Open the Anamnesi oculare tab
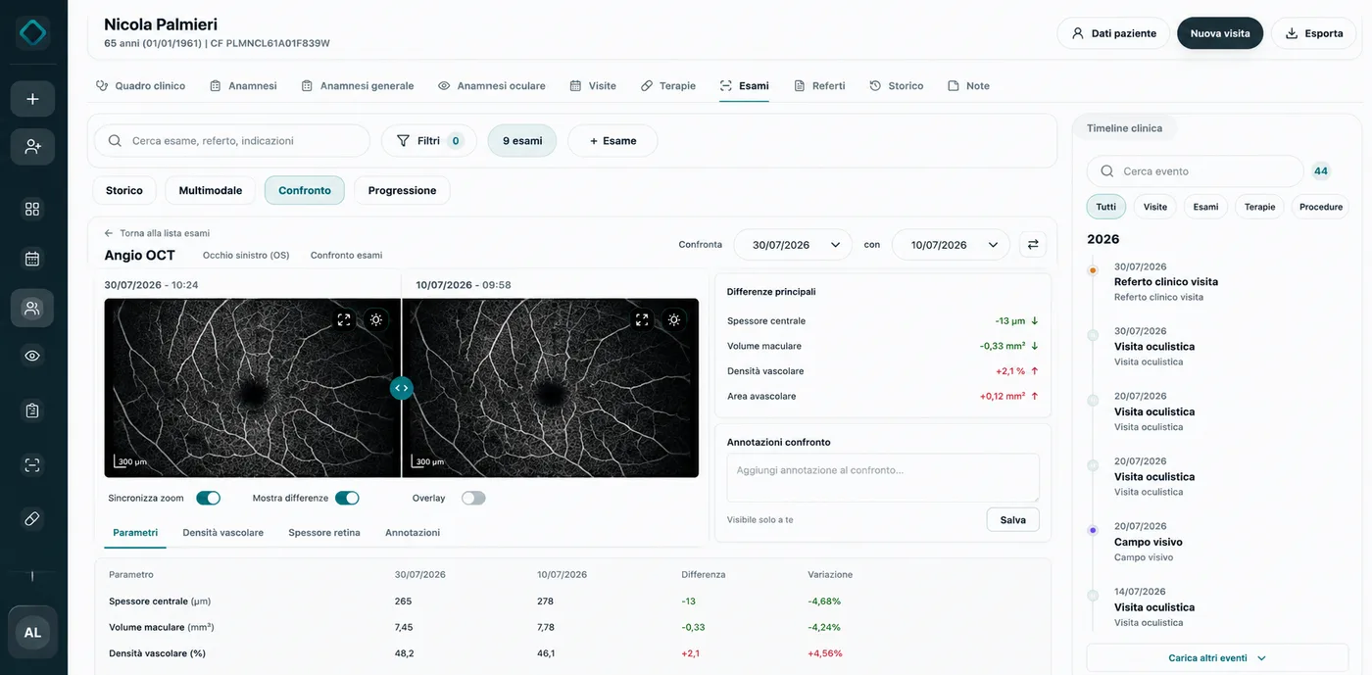The image size is (1372, 675). click(x=491, y=86)
